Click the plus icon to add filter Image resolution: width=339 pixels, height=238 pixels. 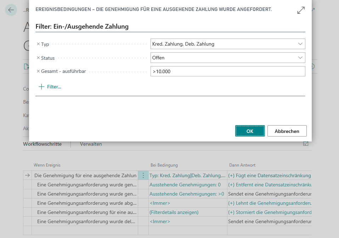point(41,87)
